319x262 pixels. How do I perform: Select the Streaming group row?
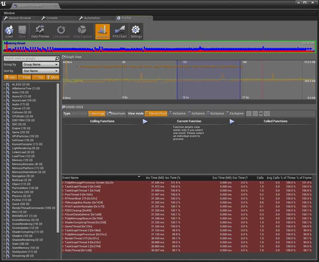(x=30, y=256)
